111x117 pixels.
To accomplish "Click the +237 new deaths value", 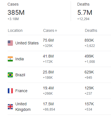I will coord(88,94).
